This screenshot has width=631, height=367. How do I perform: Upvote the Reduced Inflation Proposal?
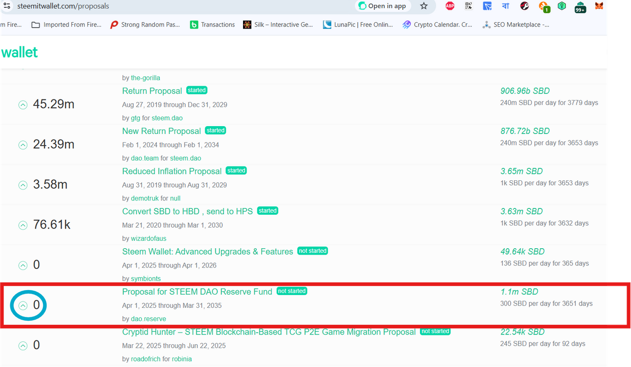click(23, 185)
